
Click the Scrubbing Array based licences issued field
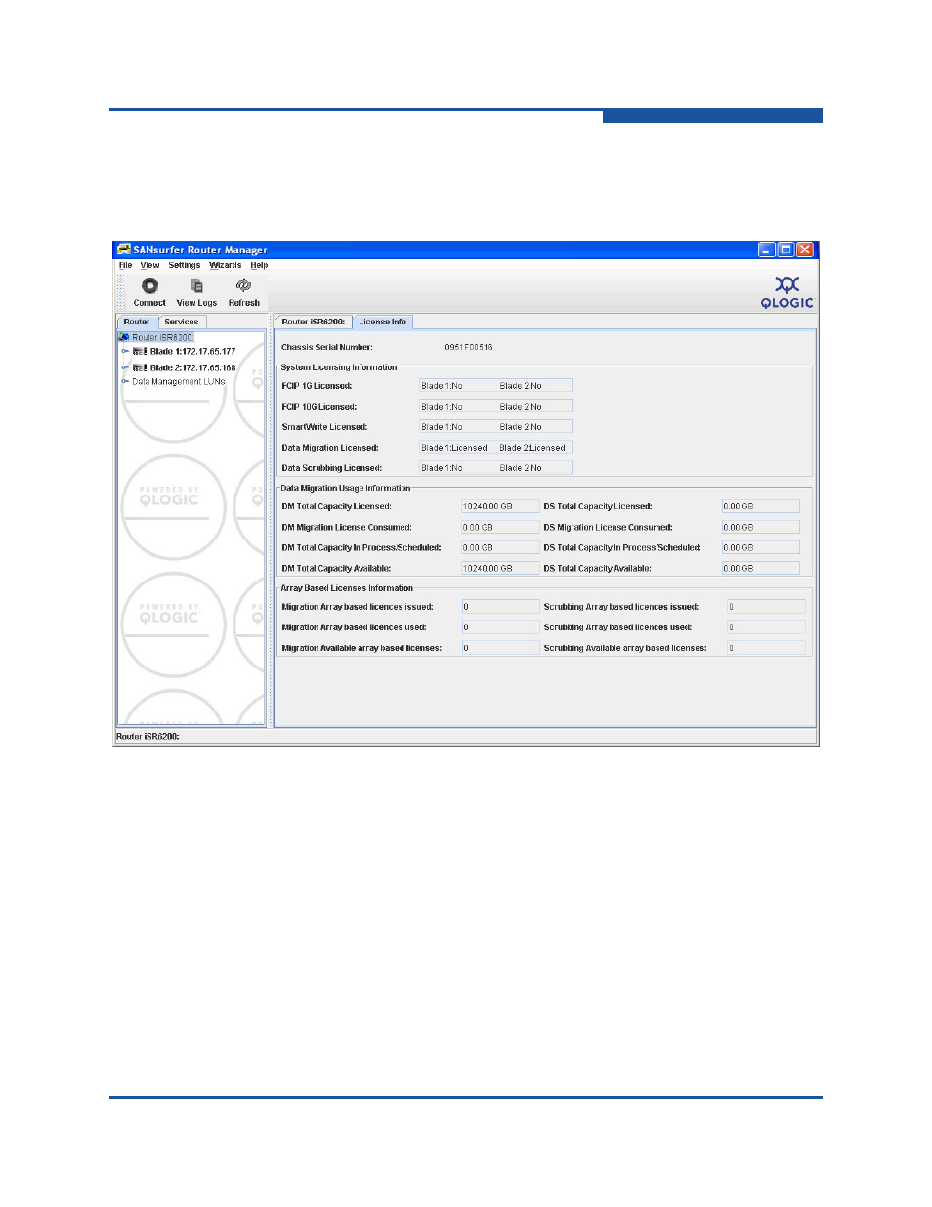pyautogui.click(x=766, y=607)
